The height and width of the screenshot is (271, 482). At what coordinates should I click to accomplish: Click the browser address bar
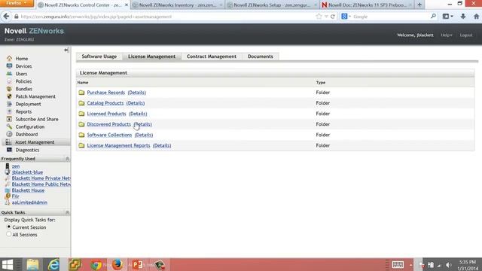[x=166, y=17]
